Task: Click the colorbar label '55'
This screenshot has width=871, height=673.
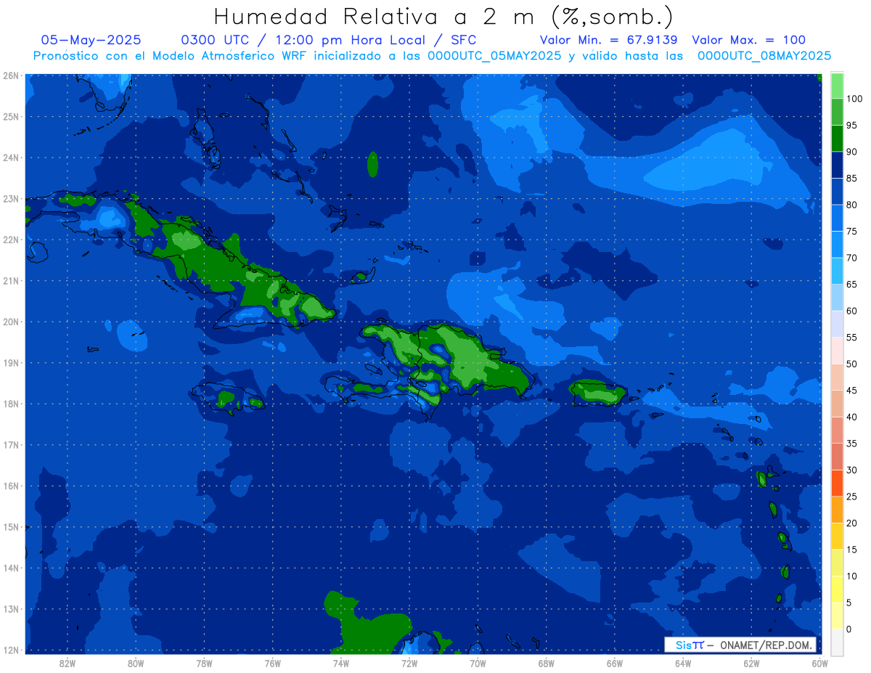Action: pos(852,338)
